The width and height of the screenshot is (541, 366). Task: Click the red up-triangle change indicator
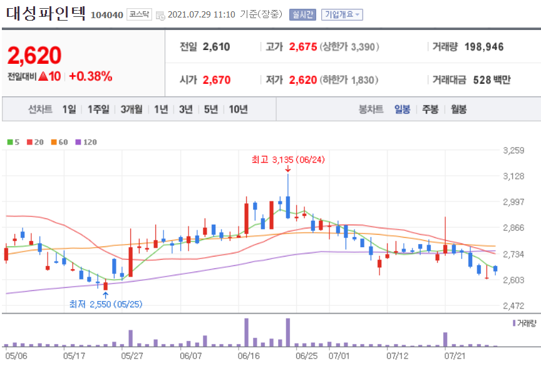coord(43,76)
